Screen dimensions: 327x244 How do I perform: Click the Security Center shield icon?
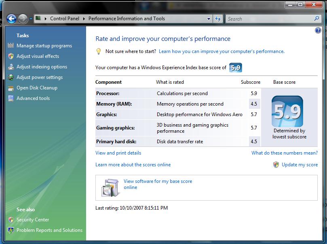click(11, 220)
